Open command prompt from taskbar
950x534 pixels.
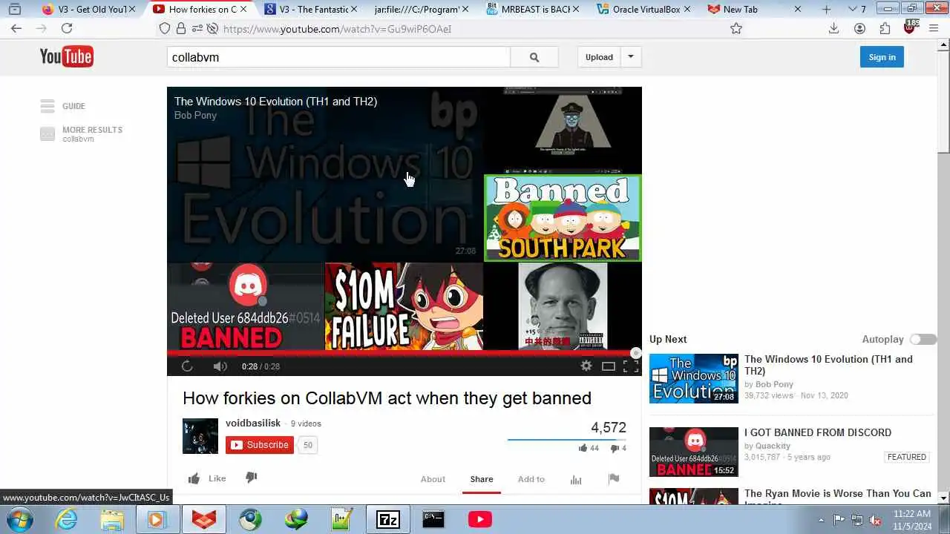433,519
